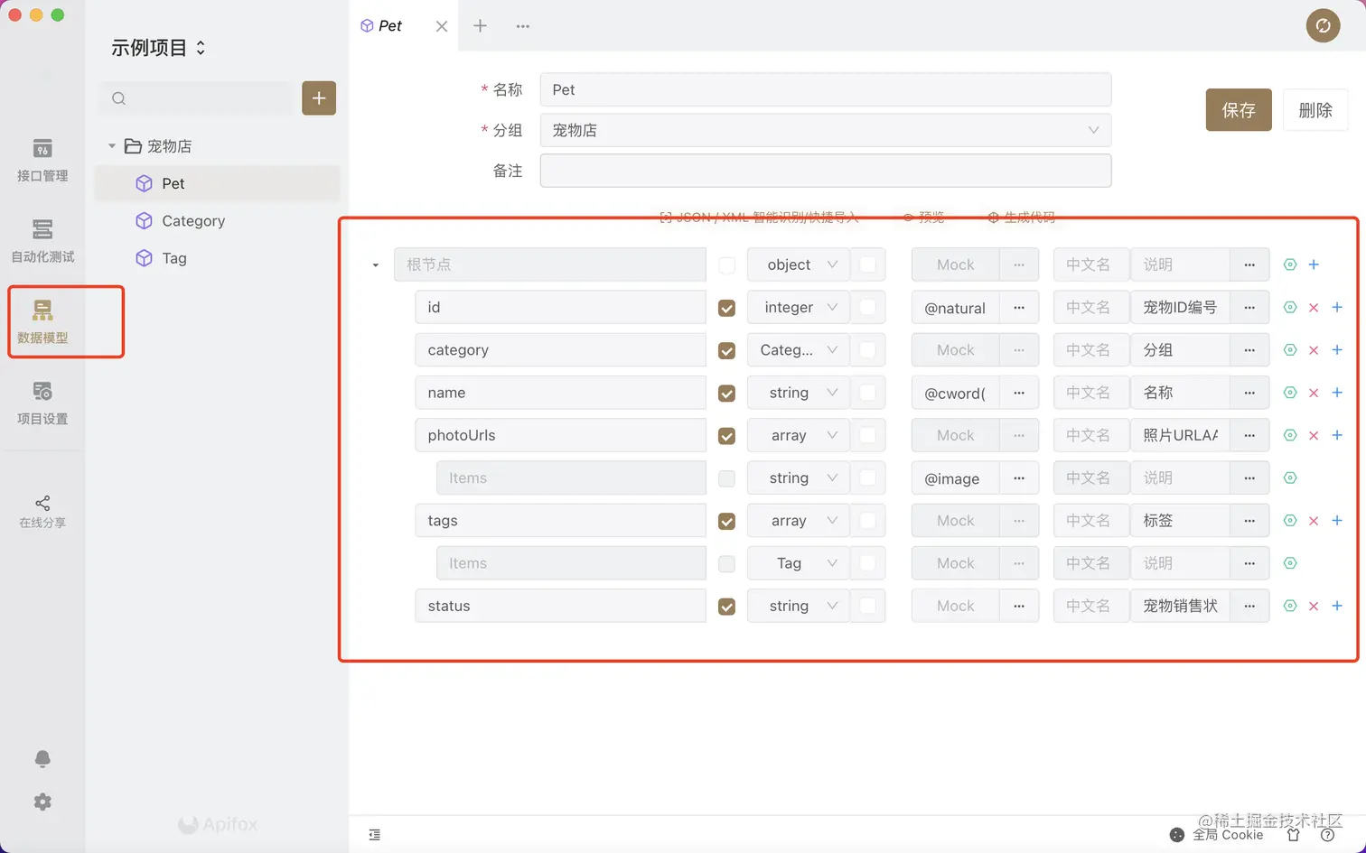Add field after tags row
This screenshot has width=1366, height=853.
(x=1337, y=521)
